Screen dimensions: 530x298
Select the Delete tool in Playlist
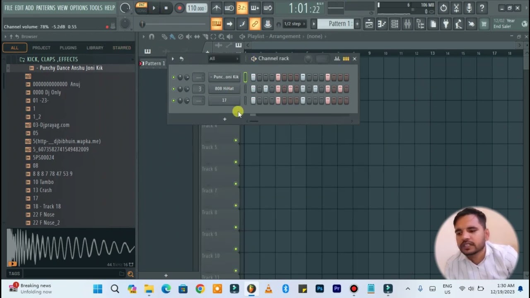tap(181, 37)
